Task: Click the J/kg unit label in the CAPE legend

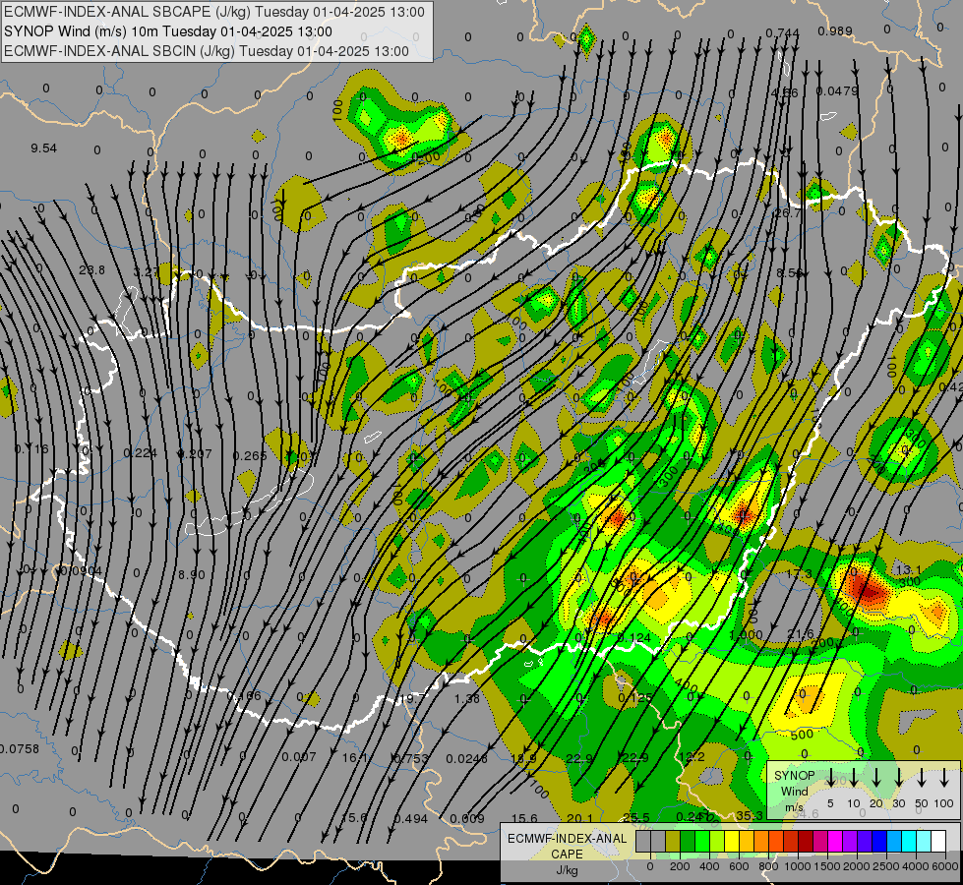Action: (567, 870)
